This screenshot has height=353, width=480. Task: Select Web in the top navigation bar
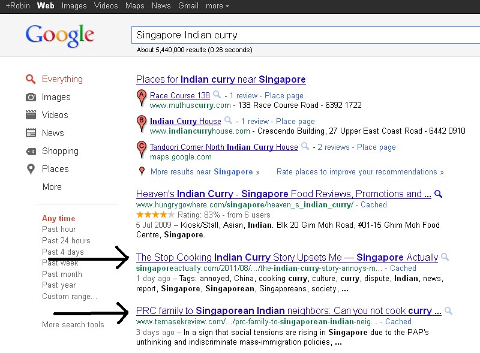click(x=46, y=6)
